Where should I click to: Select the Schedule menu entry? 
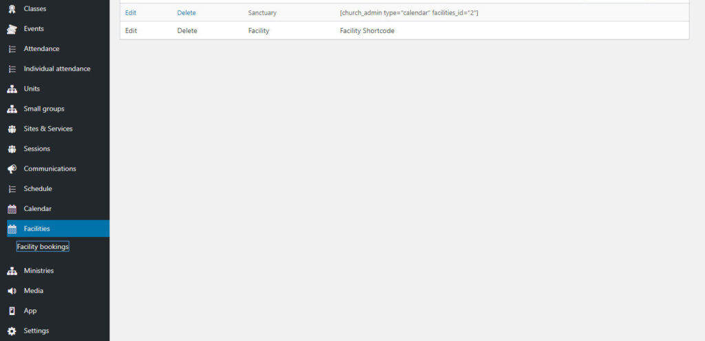37,188
